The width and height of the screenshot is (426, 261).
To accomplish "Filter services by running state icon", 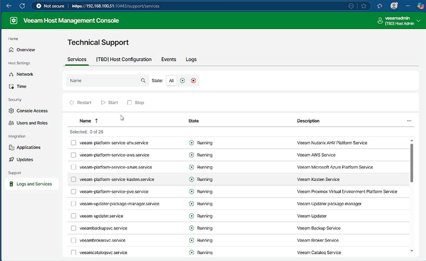I will (x=183, y=81).
